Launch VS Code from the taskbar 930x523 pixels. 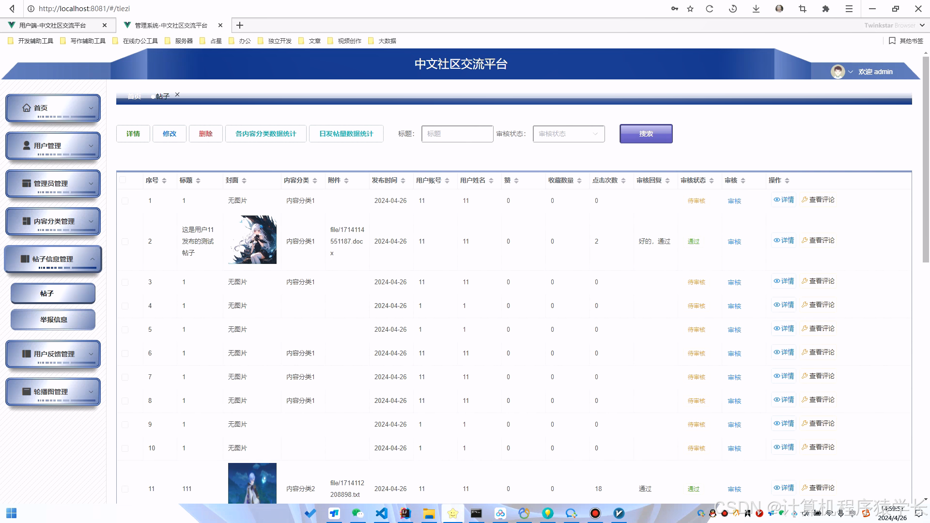click(381, 513)
